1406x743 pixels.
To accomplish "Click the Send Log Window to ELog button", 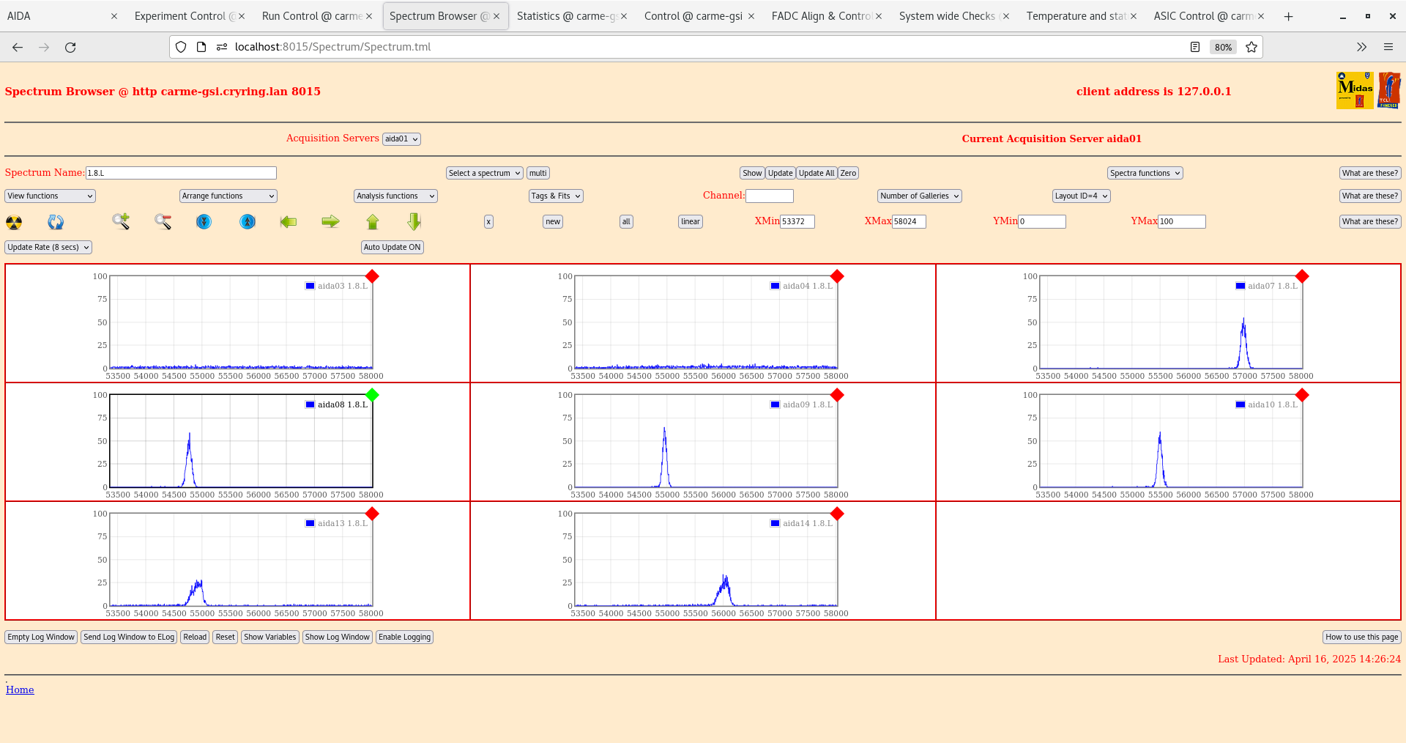I will point(129,637).
